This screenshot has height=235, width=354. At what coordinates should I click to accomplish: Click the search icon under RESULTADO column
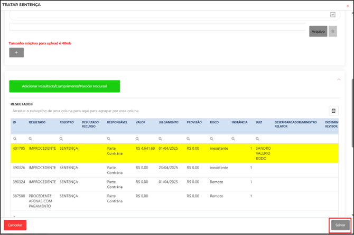pyautogui.click(x=31, y=139)
